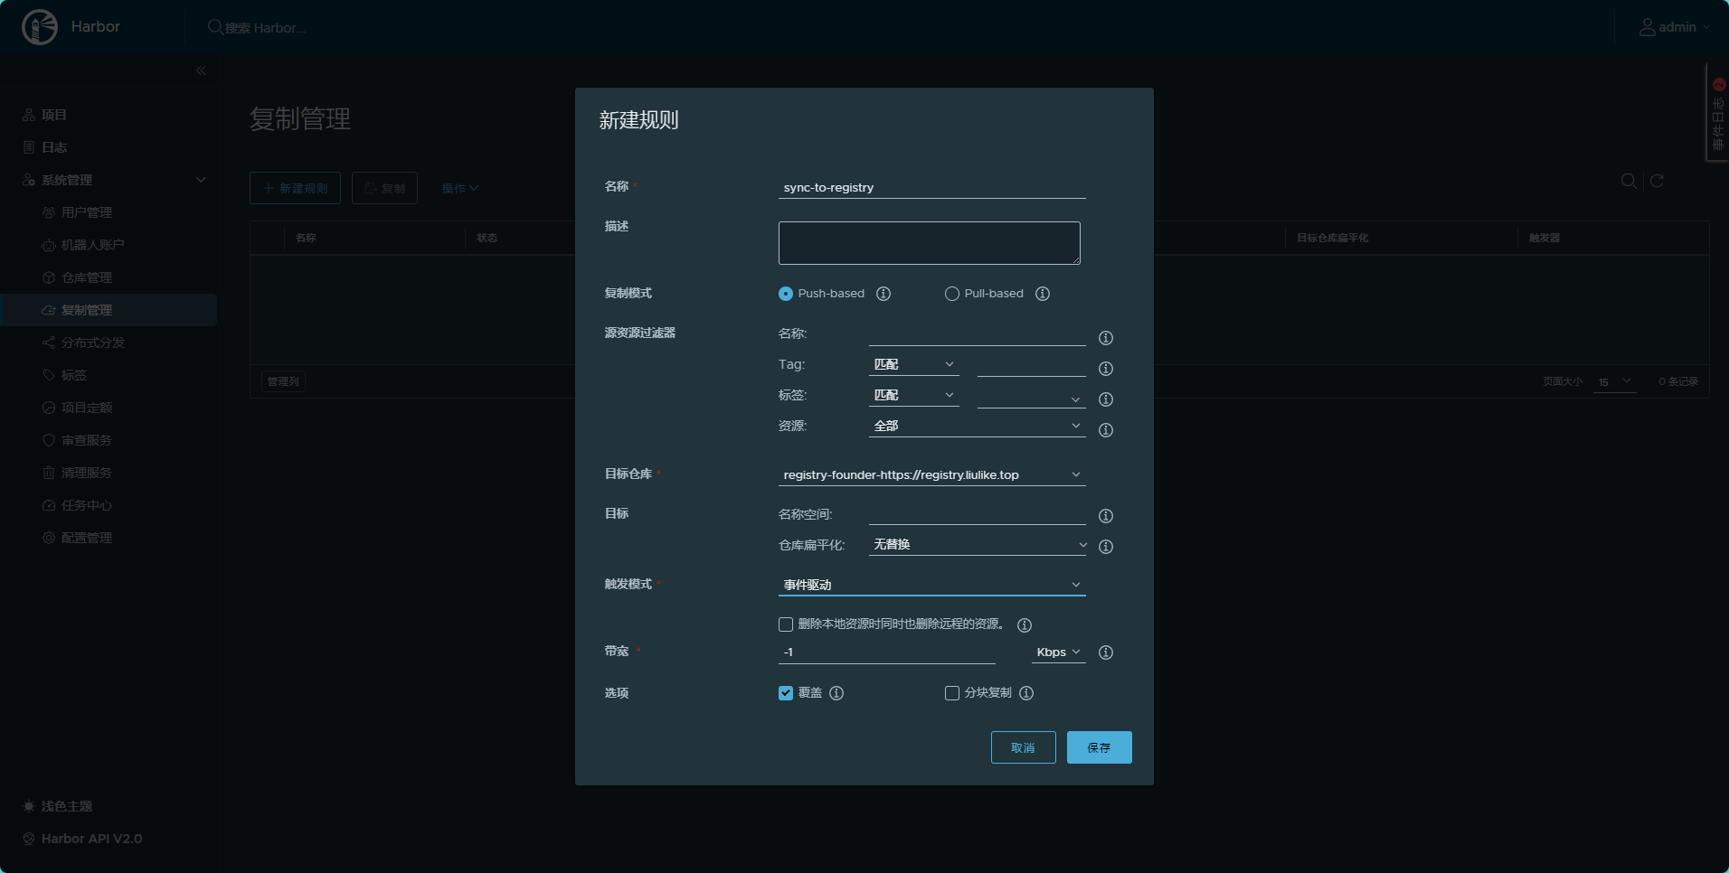
Task: Click info icon next to 覆盖 option
Action: click(836, 693)
